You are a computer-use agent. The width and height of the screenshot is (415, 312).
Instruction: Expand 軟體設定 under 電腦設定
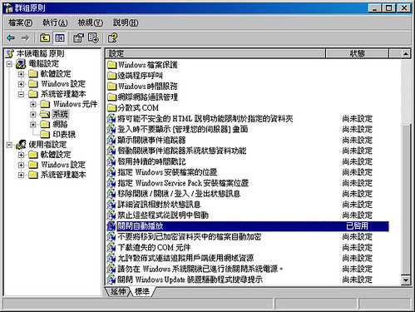coord(21,74)
